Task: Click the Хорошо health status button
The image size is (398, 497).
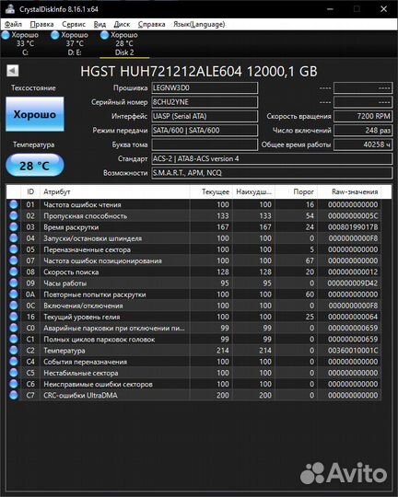Action: pos(35,114)
